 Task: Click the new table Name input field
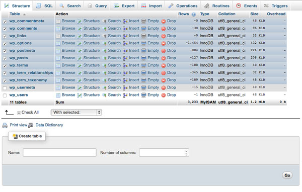click(x=59, y=152)
